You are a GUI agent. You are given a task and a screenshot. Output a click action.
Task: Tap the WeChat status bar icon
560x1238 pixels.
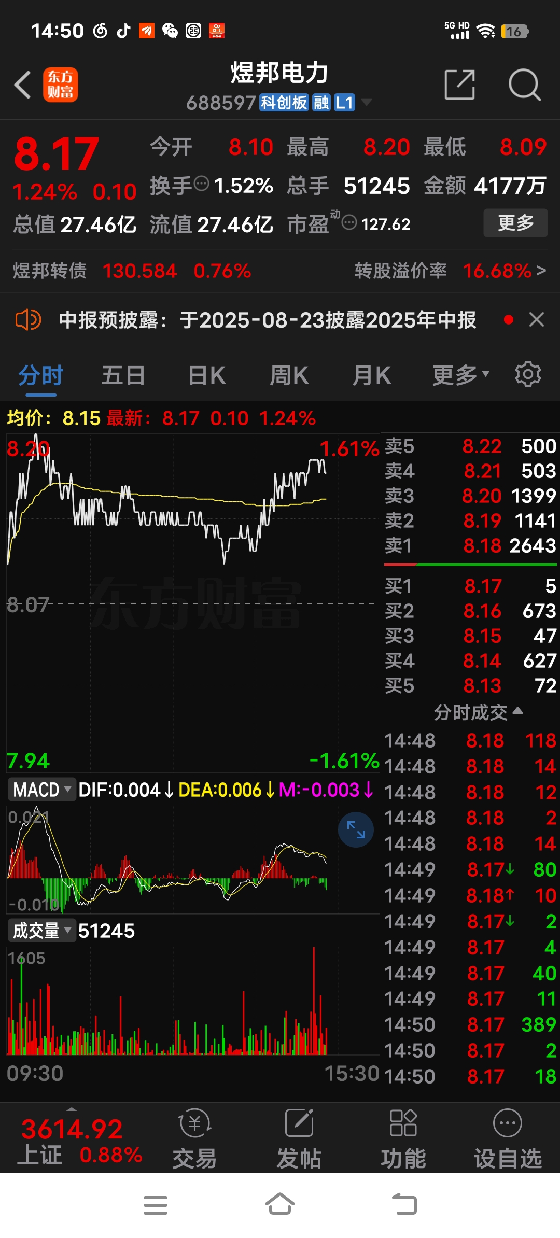coord(170,31)
